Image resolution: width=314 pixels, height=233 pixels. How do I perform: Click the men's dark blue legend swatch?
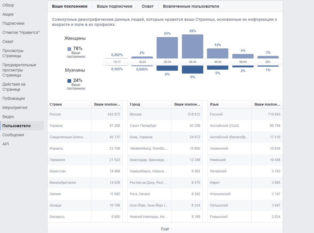click(x=69, y=81)
